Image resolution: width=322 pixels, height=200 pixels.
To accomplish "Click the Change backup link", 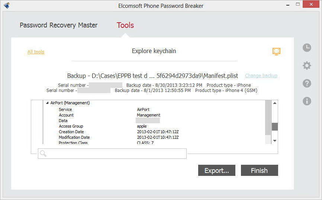I will 261,76.
